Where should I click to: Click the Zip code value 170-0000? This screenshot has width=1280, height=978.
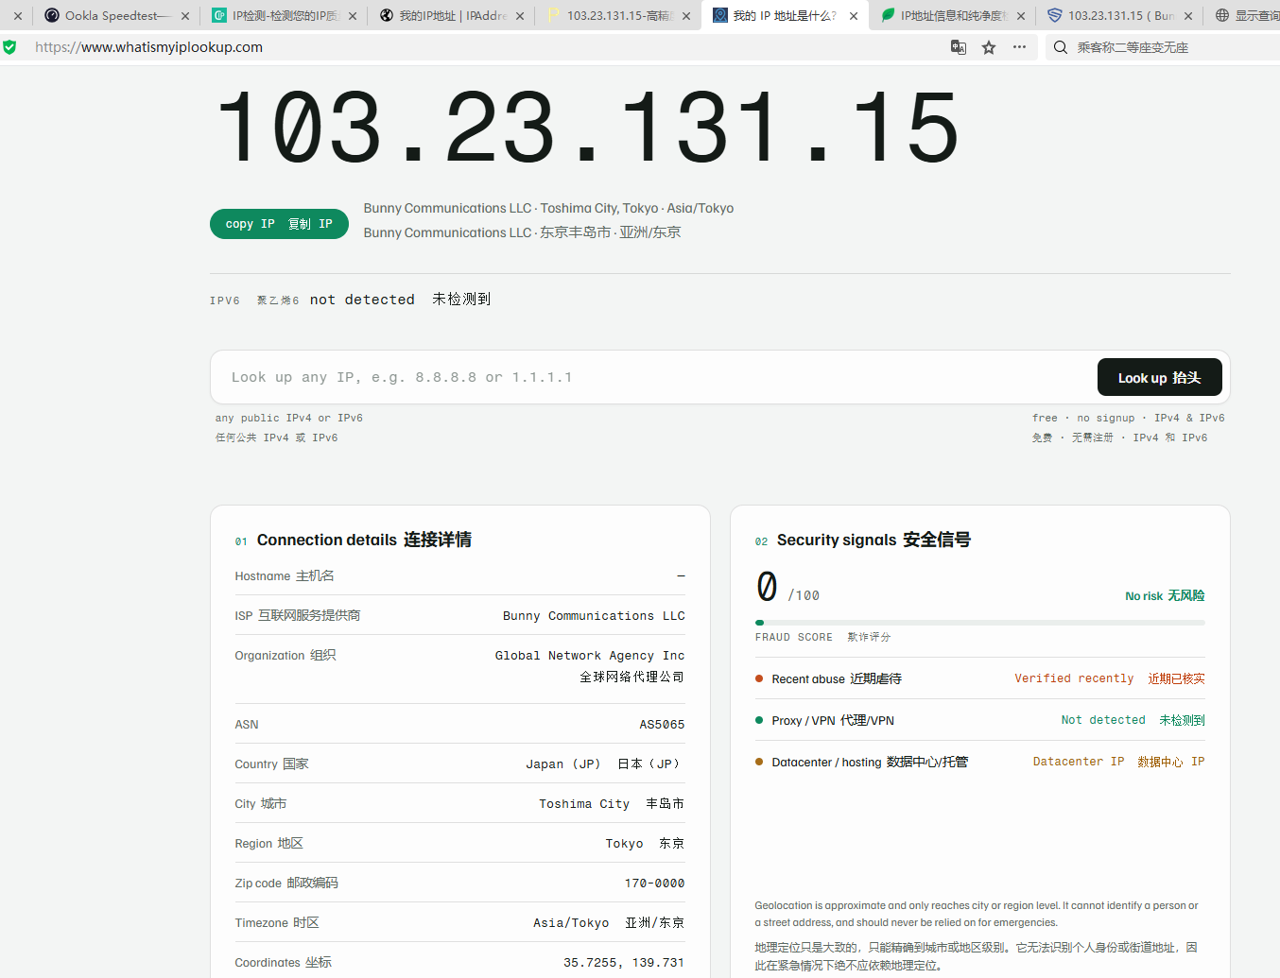pyautogui.click(x=654, y=884)
